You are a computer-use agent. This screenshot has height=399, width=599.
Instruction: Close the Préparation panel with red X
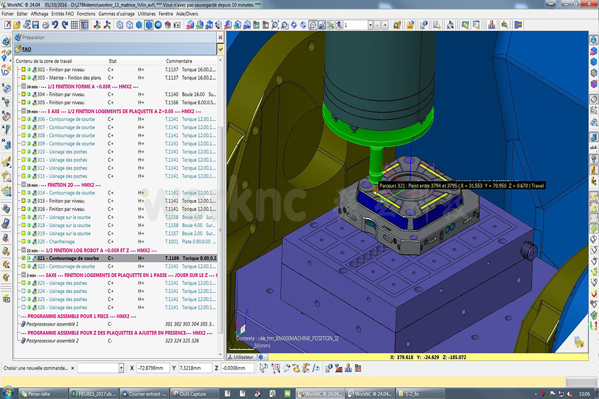pyautogui.click(x=220, y=38)
